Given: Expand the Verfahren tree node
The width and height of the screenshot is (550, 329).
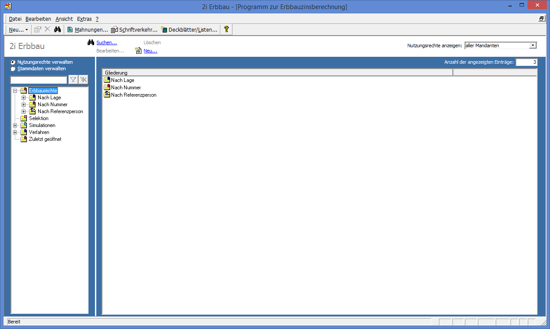Looking at the screenshot, I should point(15,133).
